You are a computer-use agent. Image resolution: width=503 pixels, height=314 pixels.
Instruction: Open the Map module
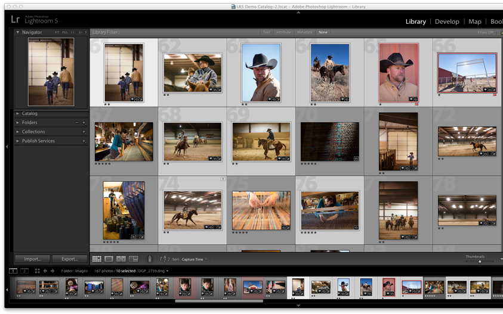coord(475,21)
